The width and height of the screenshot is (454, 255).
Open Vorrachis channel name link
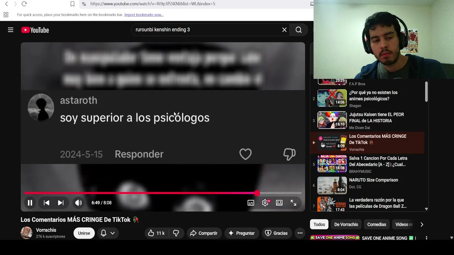[x=46, y=230]
